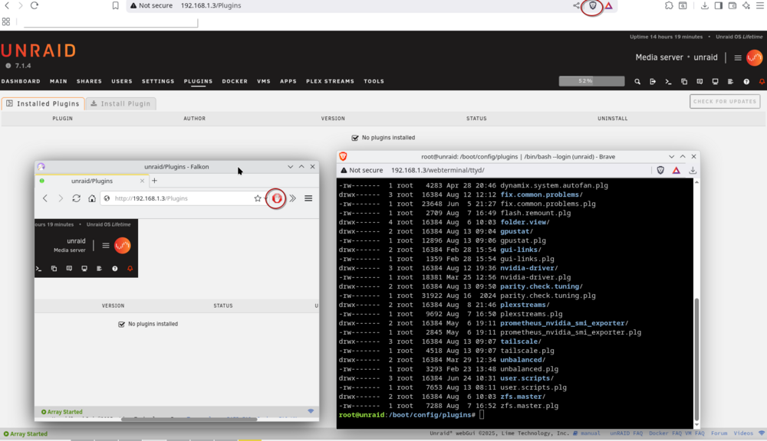The image size is (767, 441).
Task: Click the Falkon address field with 192.168.1.3/Plugins
Action: tap(183, 198)
